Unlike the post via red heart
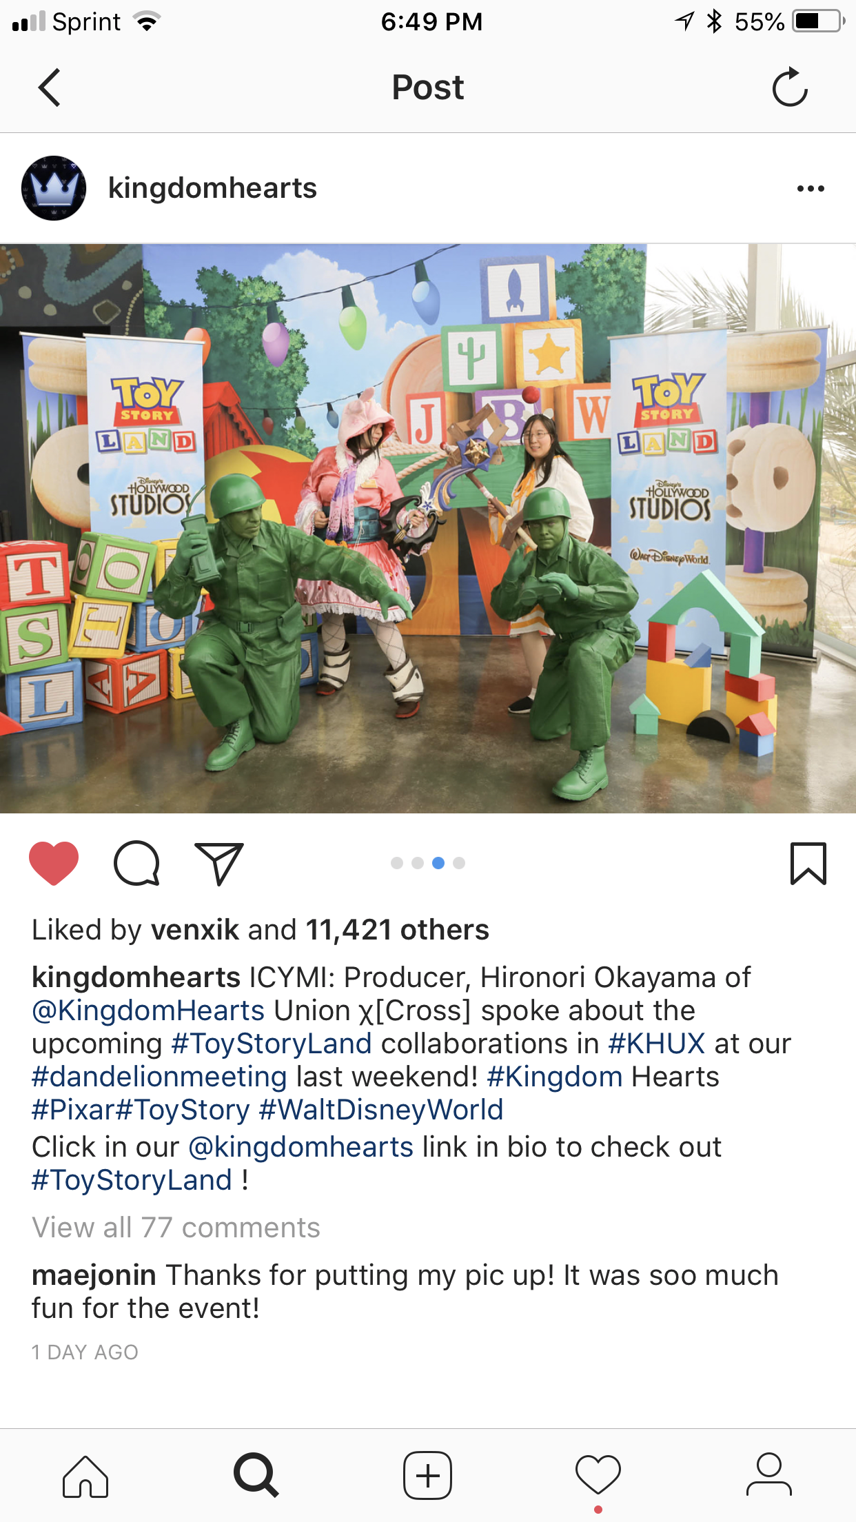Image resolution: width=856 pixels, height=1522 pixels. (54, 863)
